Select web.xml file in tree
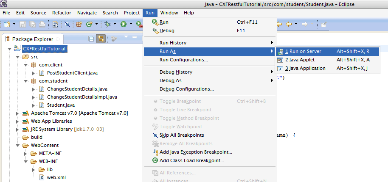Viewport: 388px width, 182px height. pos(56,177)
